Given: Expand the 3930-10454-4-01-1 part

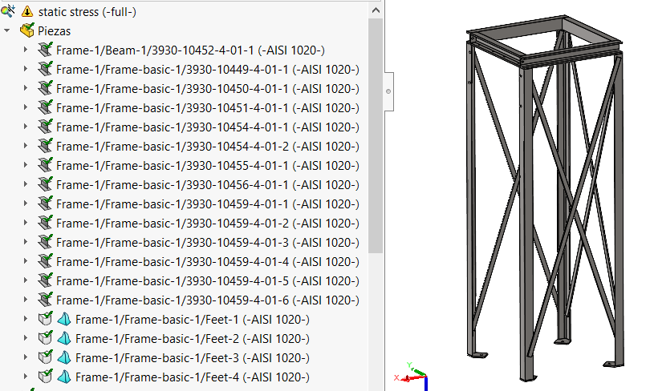Looking at the screenshot, I should pyautogui.click(x=26, y=127).
